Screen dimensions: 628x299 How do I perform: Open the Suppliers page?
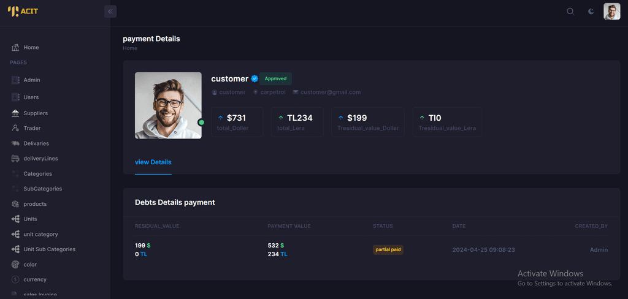click(x=36, y=113)
